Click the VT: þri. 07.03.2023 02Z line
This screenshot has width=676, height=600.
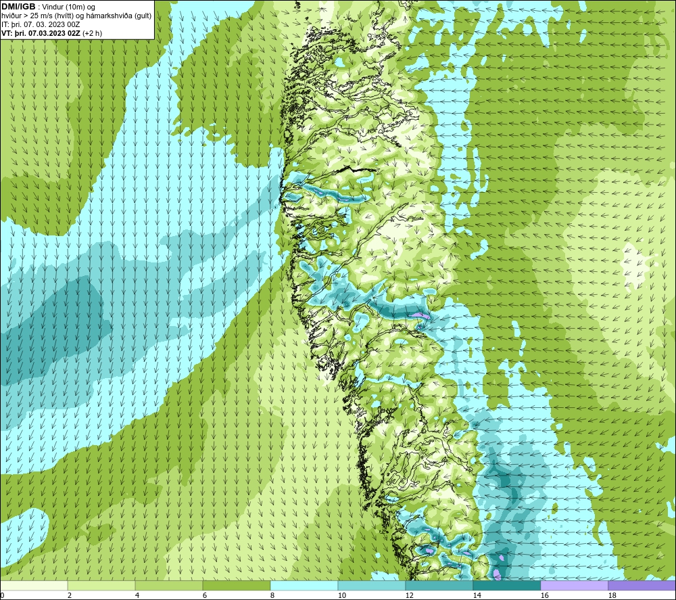[x=52, y=33]
